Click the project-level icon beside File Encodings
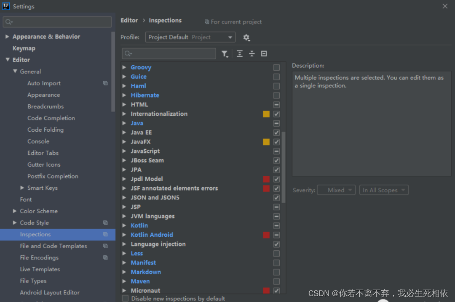This screenshot has height=302, width=455. (x=106, y=257)
